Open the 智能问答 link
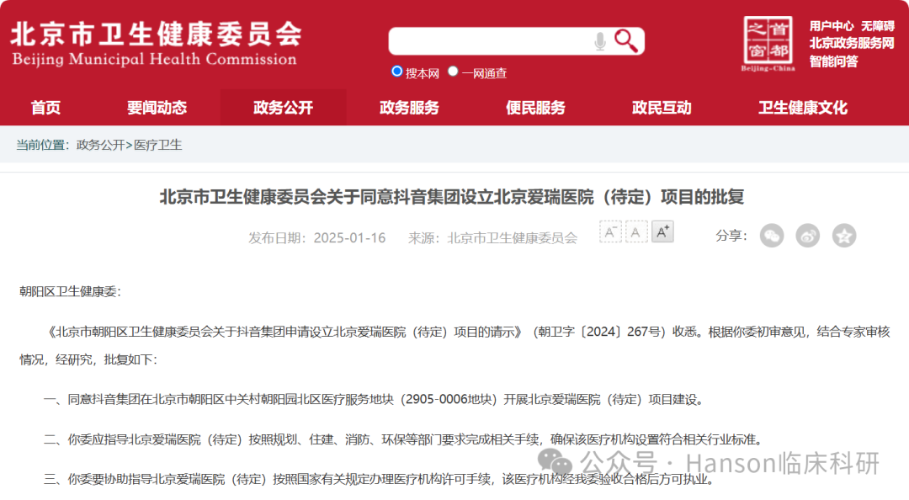This screenshot has width=909, height=500. (x=833, y=61)
